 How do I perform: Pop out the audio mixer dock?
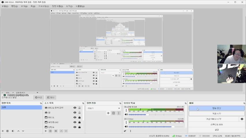pos(185,103)
